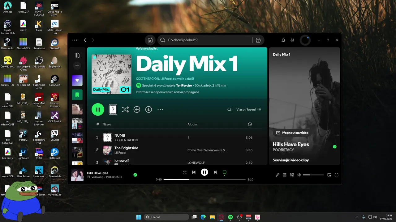The height and width of the screenshot is (222, 396).
Task: Open Informace o doporučeních a vlivu propagace
Action: click(167, 92)
